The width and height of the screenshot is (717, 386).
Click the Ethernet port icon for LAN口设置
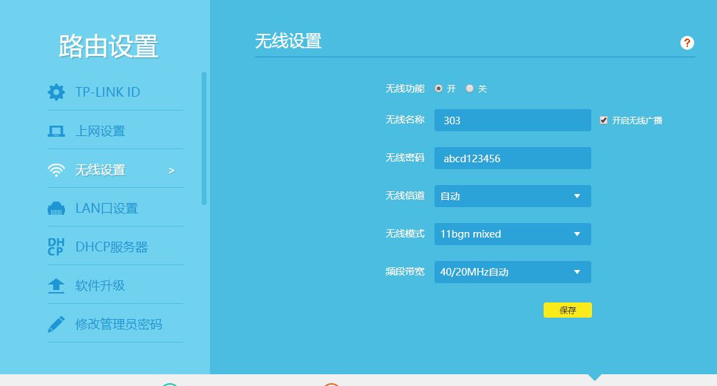(56, 209)
